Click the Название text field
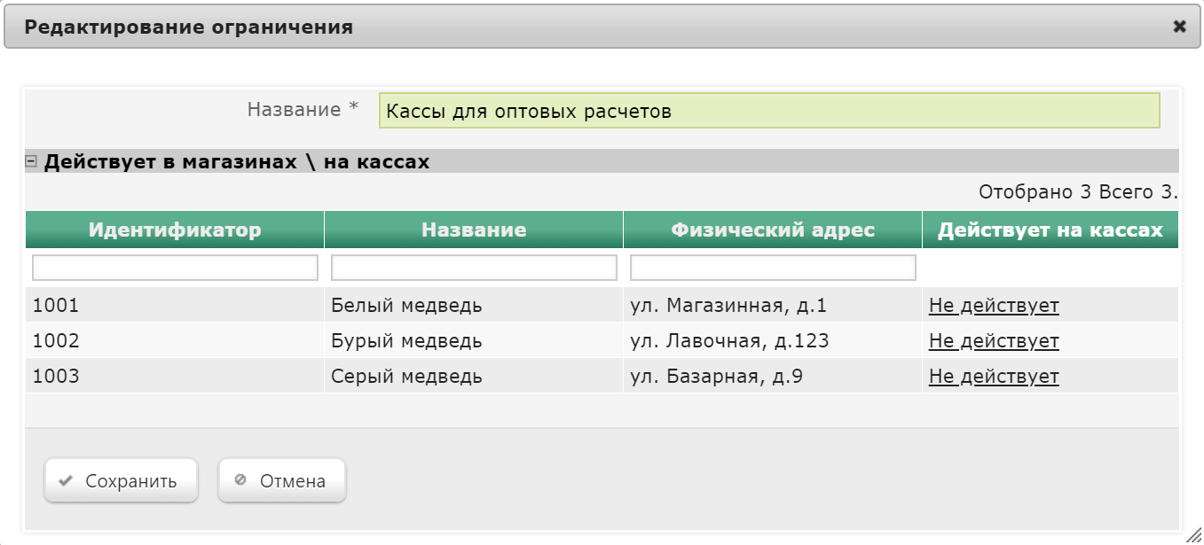Image resolution: width=1204 pixels, height=545 pixels. tap(768, 111)
